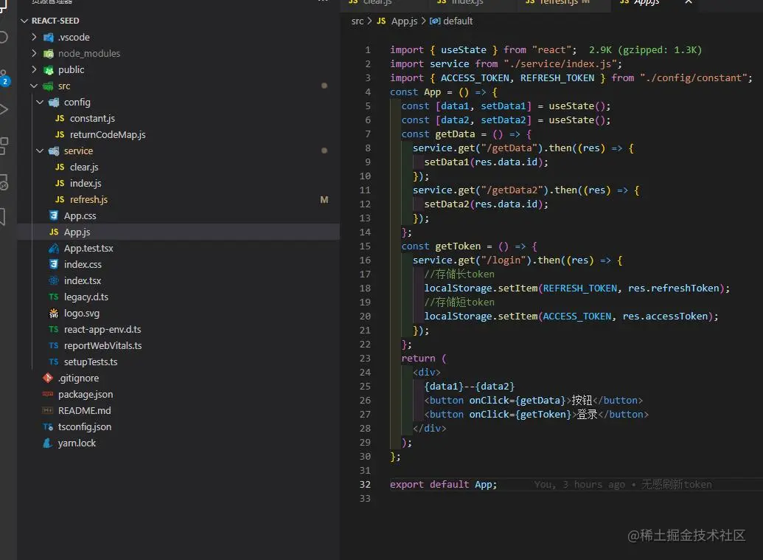Open reportWebVitals.ts file

pos(102,346)
